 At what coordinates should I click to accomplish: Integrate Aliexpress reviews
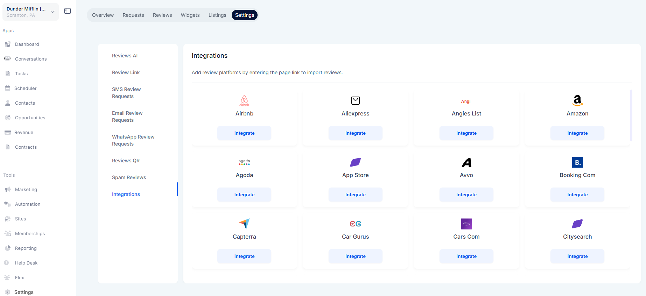(x=356, y=133)
